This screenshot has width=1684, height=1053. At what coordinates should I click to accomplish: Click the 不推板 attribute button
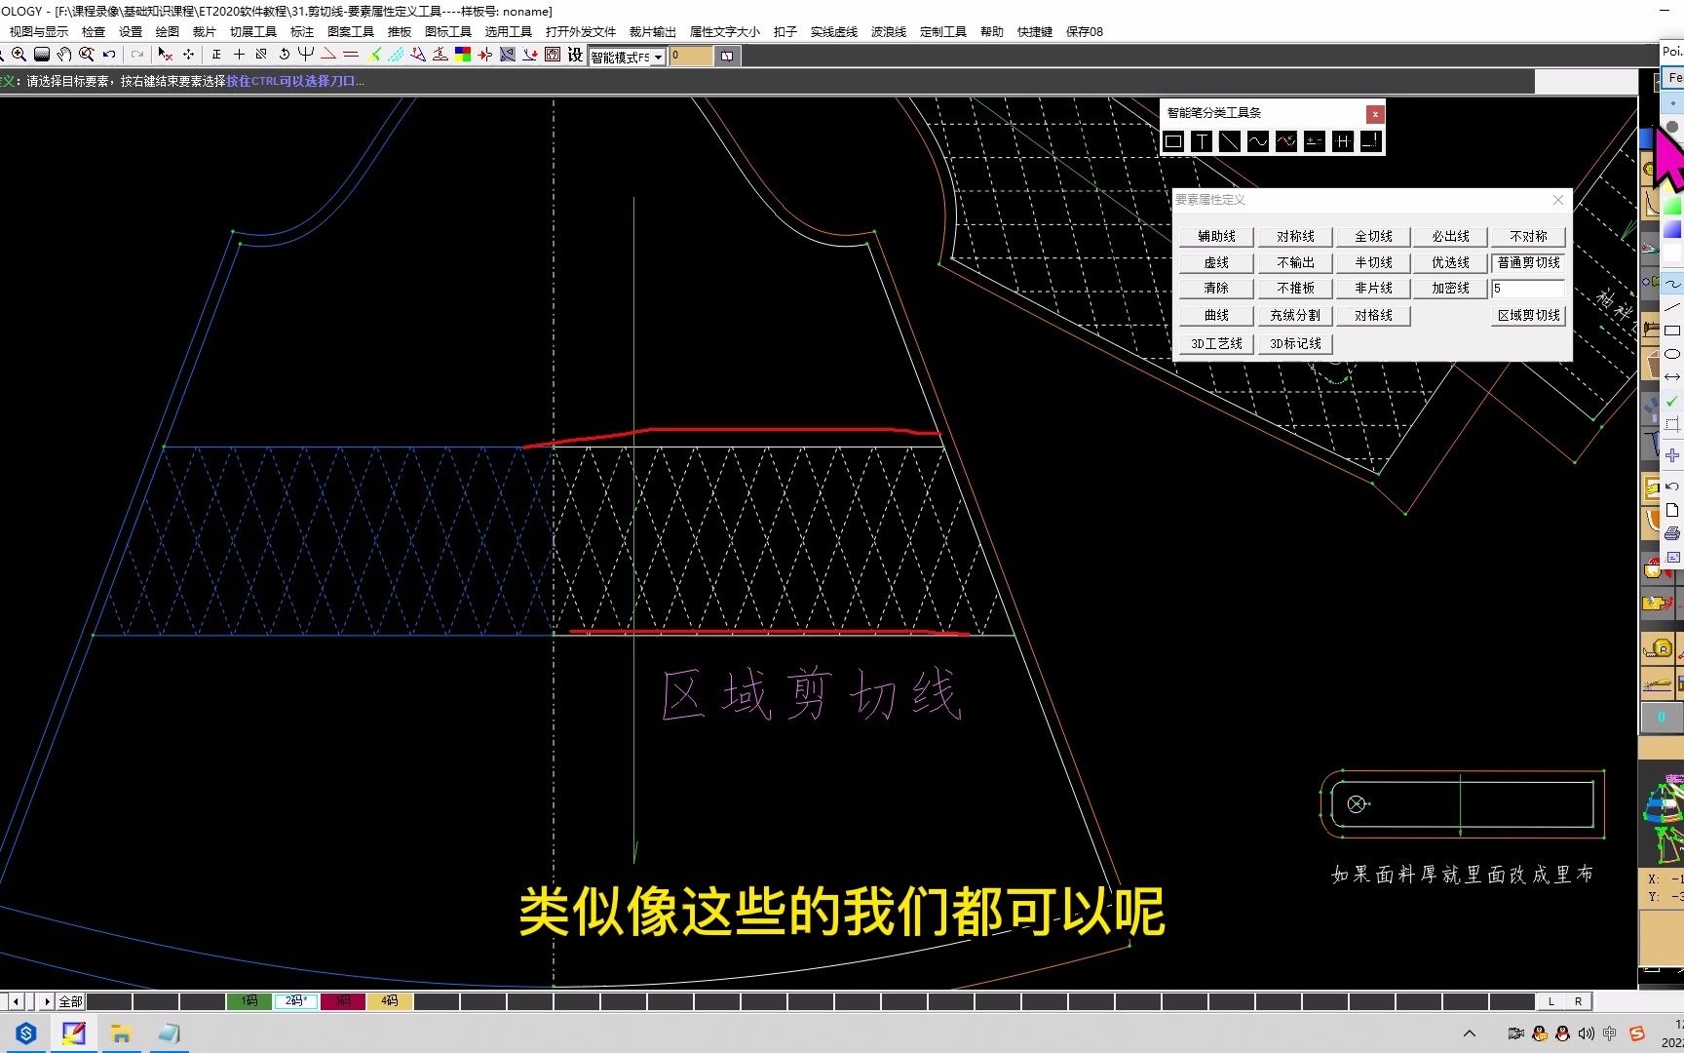1295,289
